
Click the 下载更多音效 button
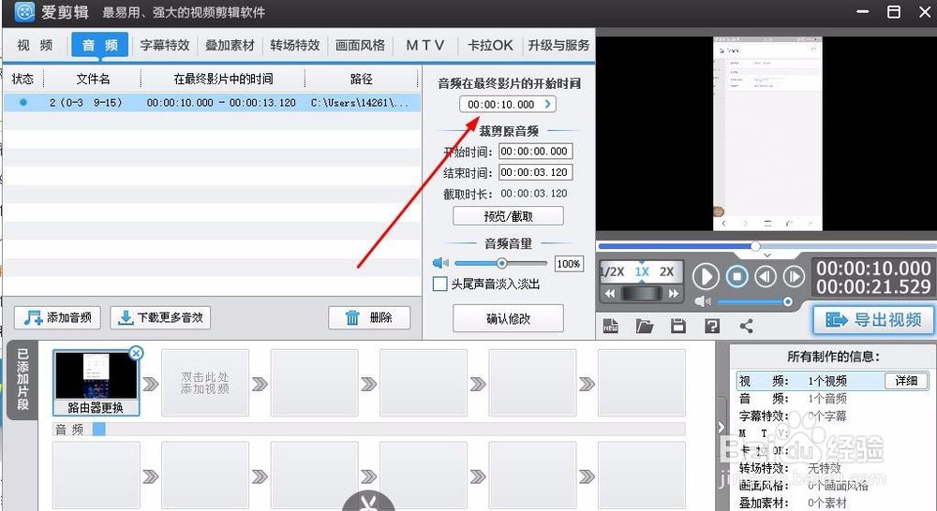click(x=160, y=317)
